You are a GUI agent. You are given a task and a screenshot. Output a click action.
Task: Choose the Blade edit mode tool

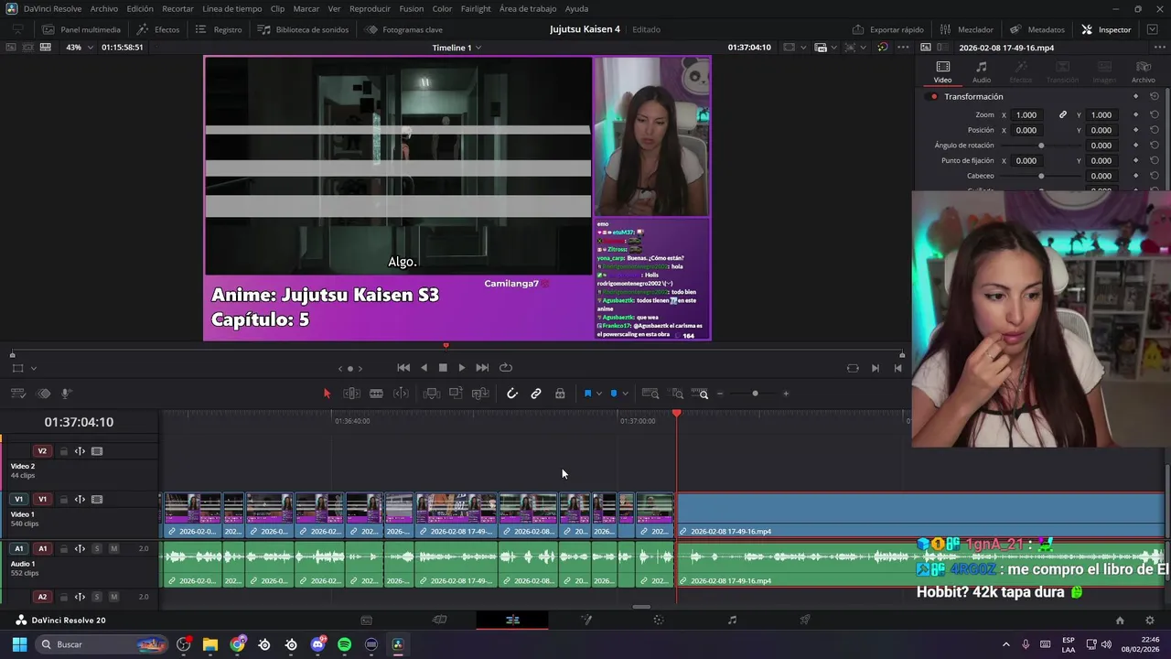pos(376,394)
